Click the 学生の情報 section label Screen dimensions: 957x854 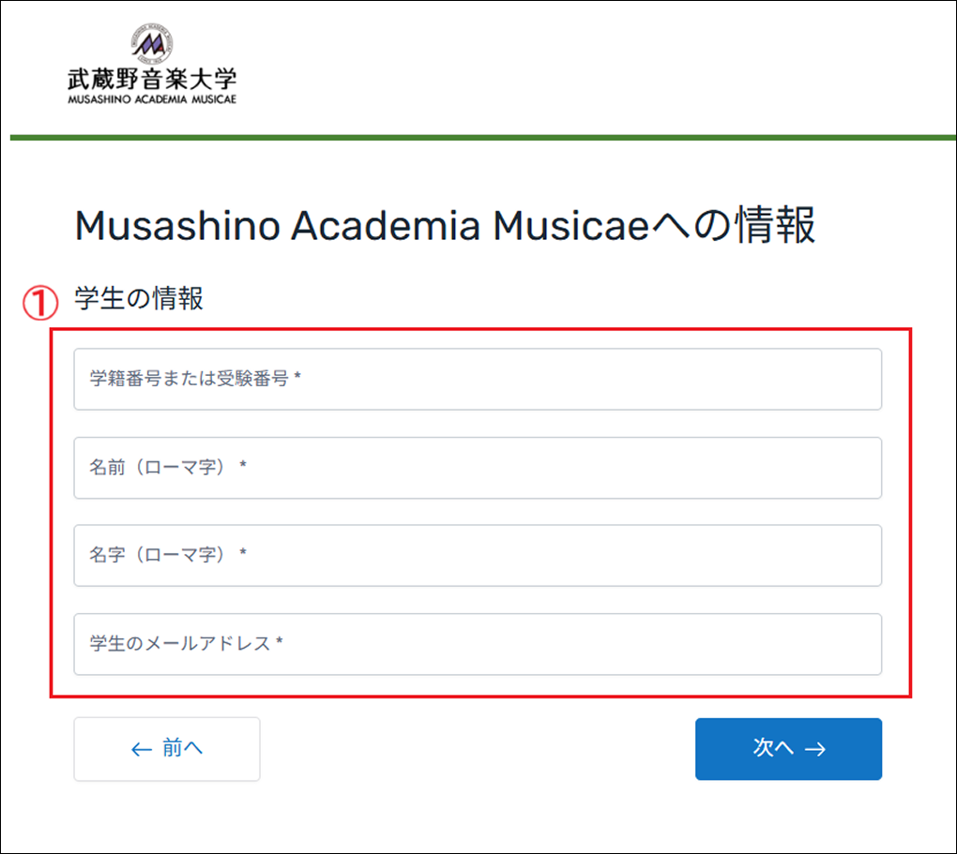[x=139, y=300]
